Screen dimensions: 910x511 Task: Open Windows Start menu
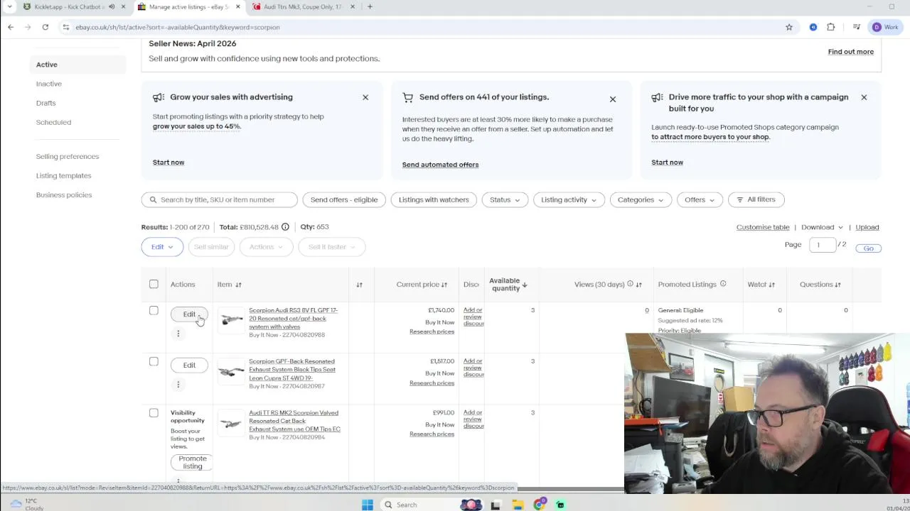pyautogui.click(x=368, y=505)
